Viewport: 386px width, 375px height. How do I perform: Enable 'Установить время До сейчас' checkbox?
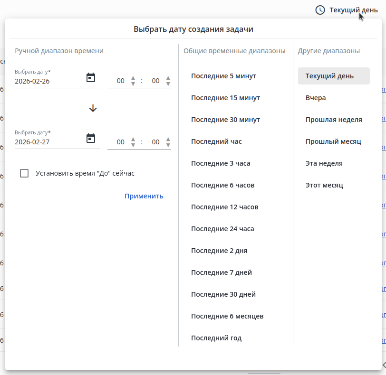point(25,173)
